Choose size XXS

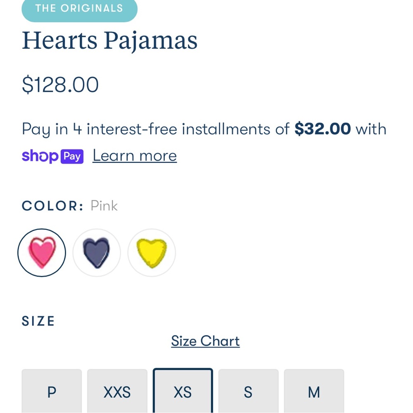tap(117, 392)
